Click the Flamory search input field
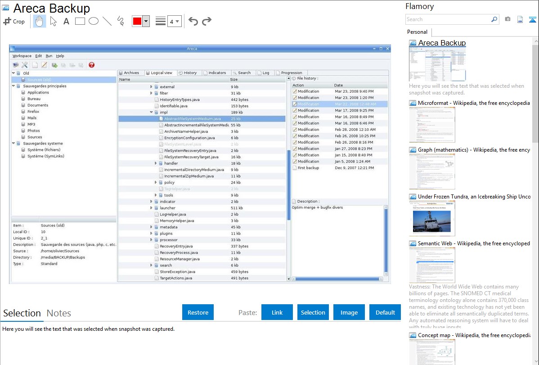Viewport: 539px width, 365px height. (448, 19)
